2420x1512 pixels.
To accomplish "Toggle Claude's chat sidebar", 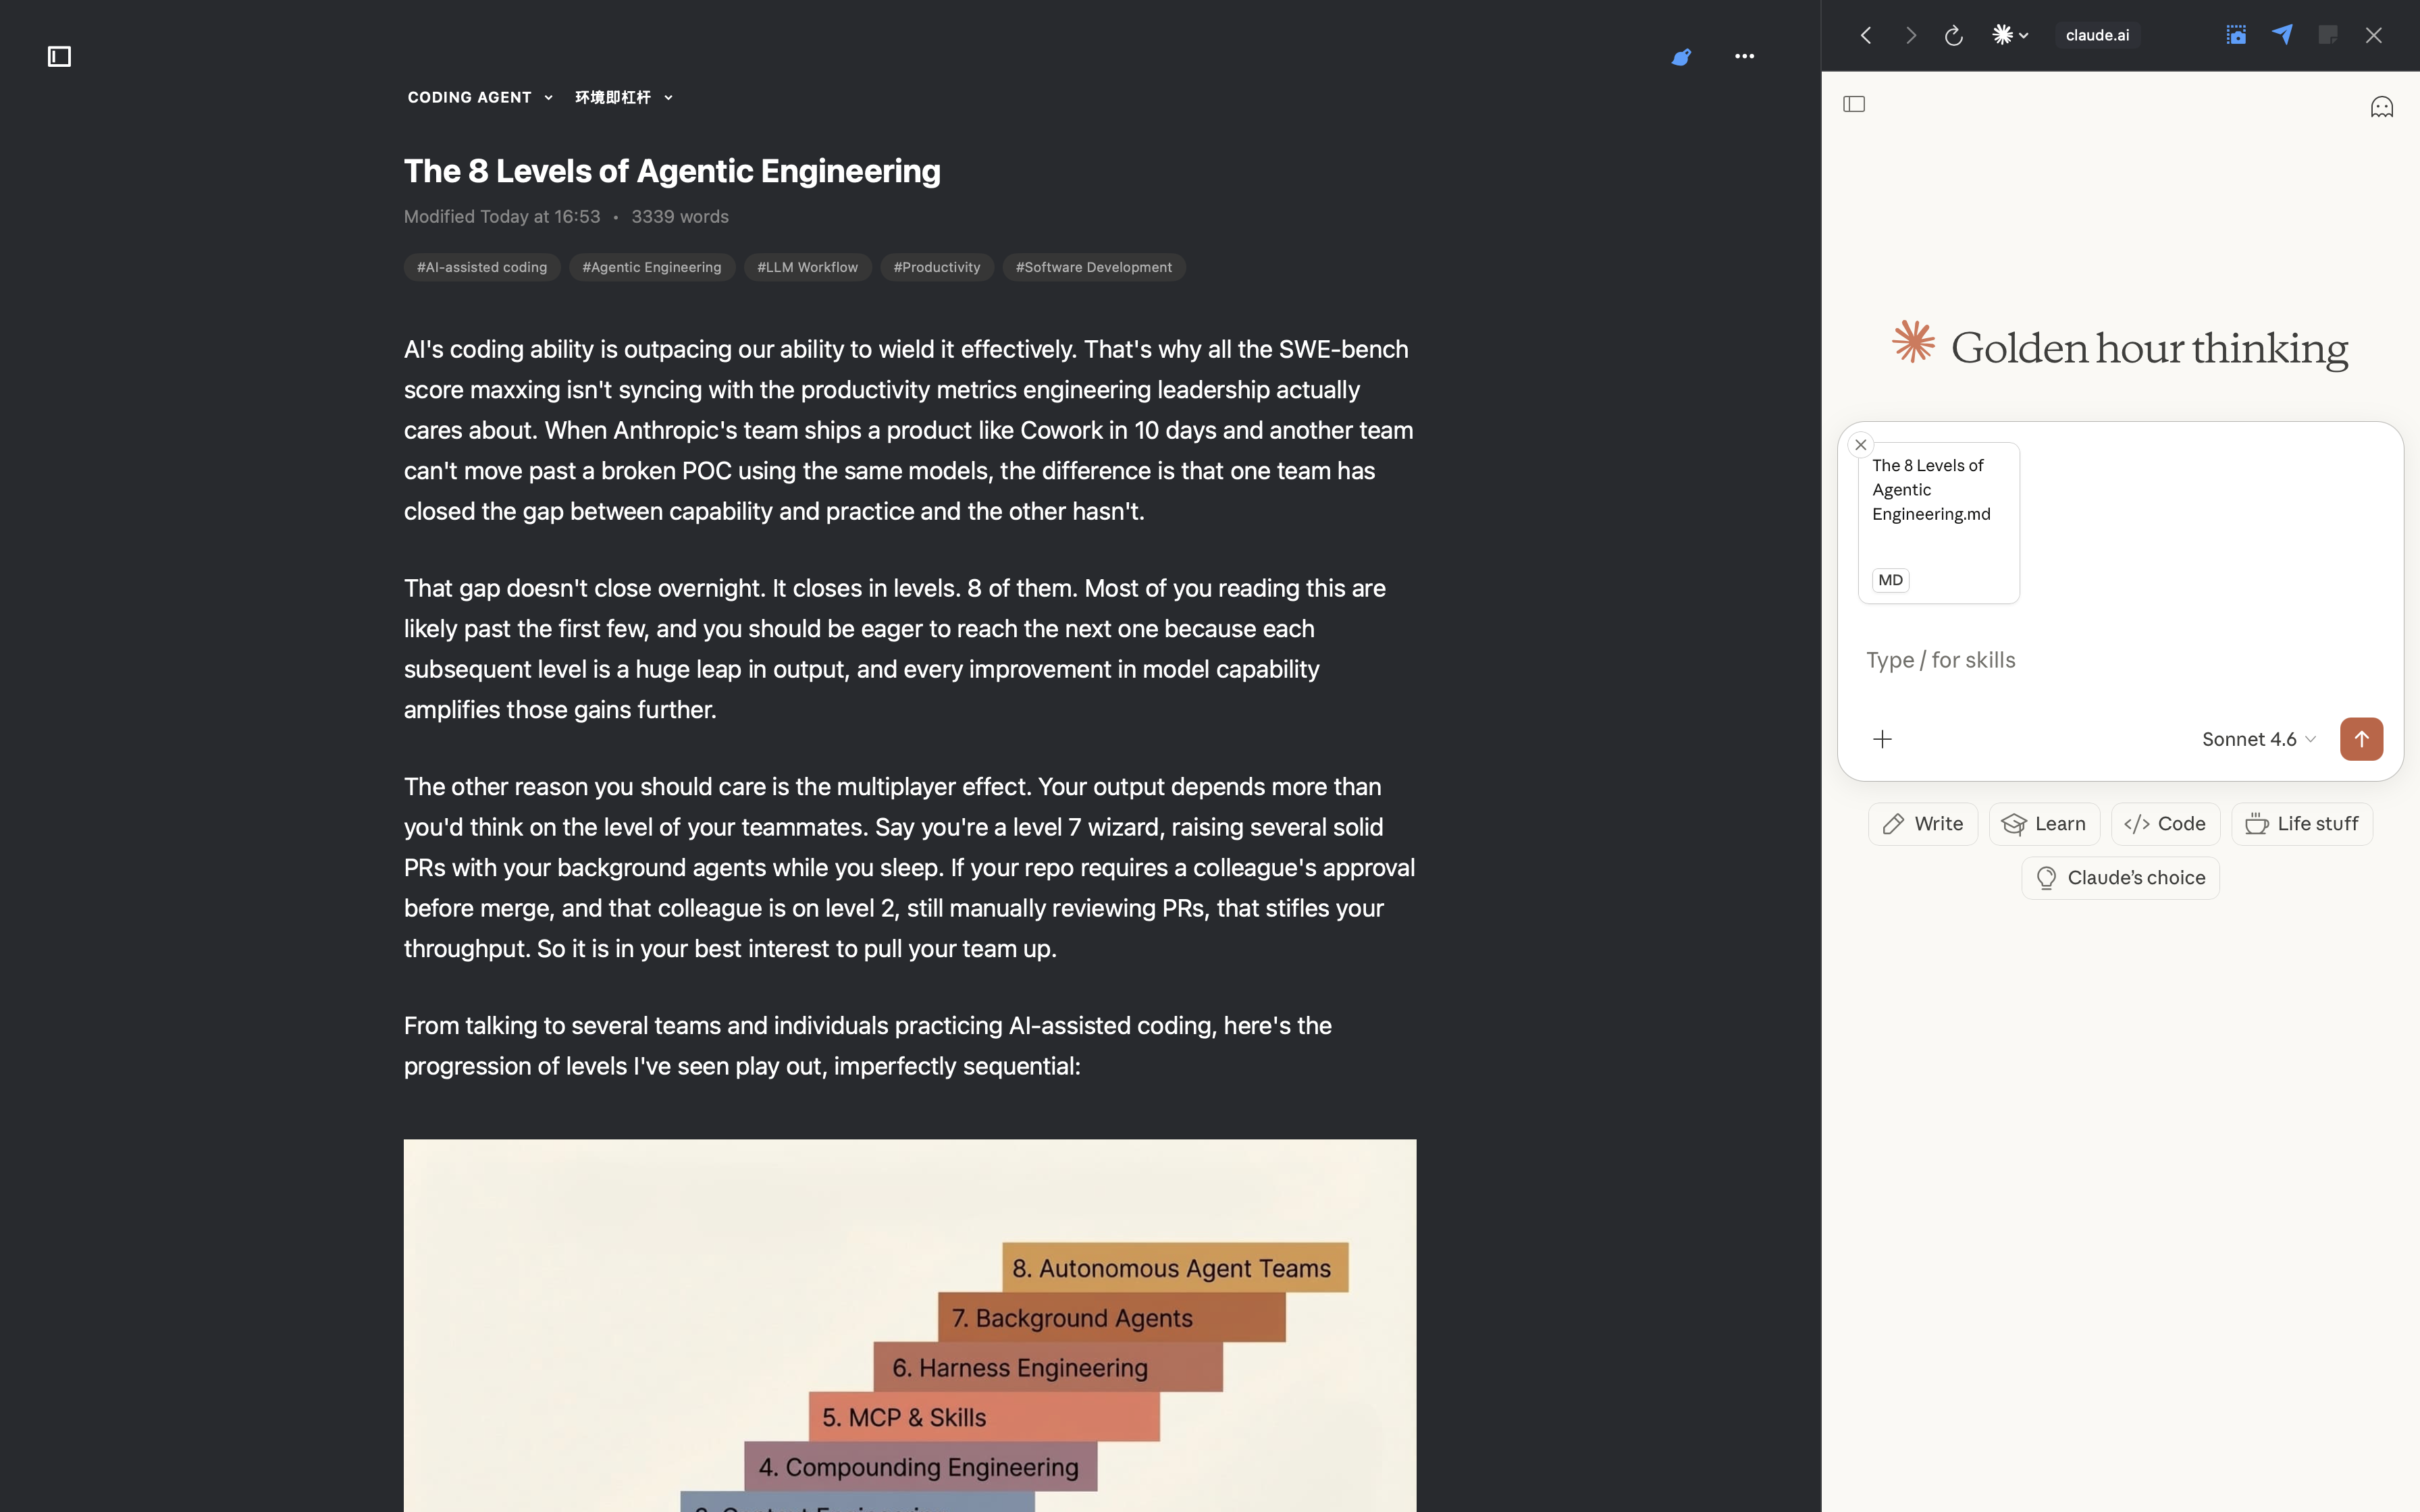I will (x=1854, y=104).
